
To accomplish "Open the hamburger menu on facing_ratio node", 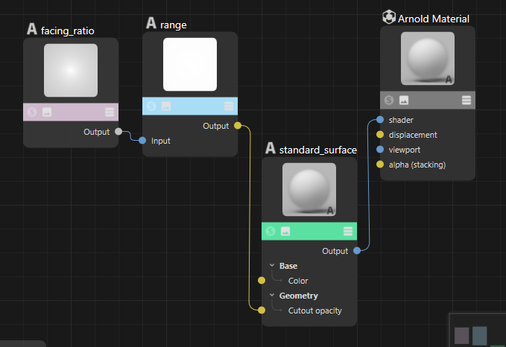I will 110,112.
